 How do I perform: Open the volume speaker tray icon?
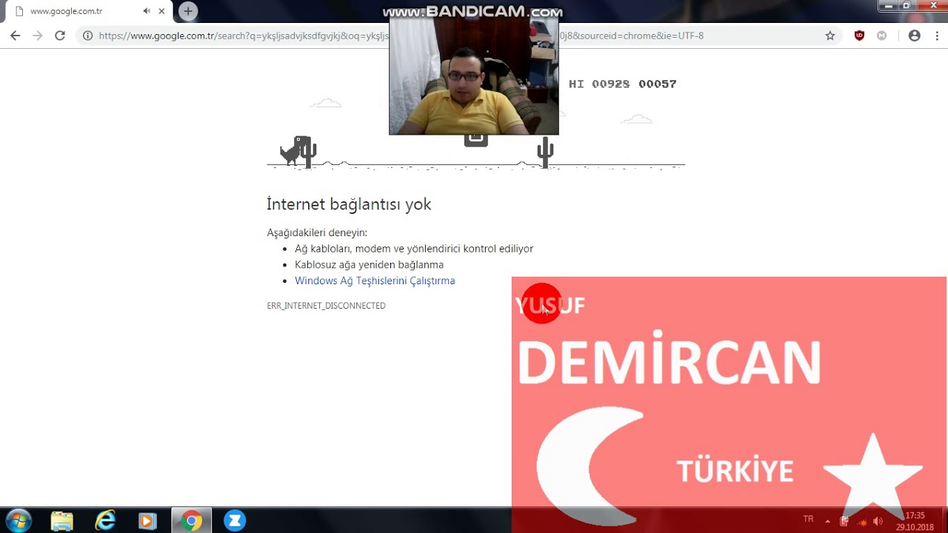coord(878,521)
